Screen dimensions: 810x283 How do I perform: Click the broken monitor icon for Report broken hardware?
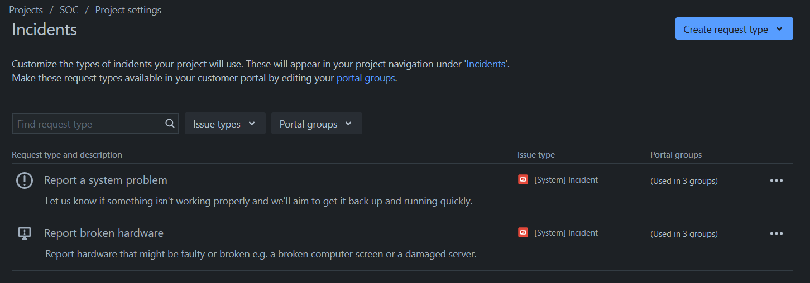(25, 233)
